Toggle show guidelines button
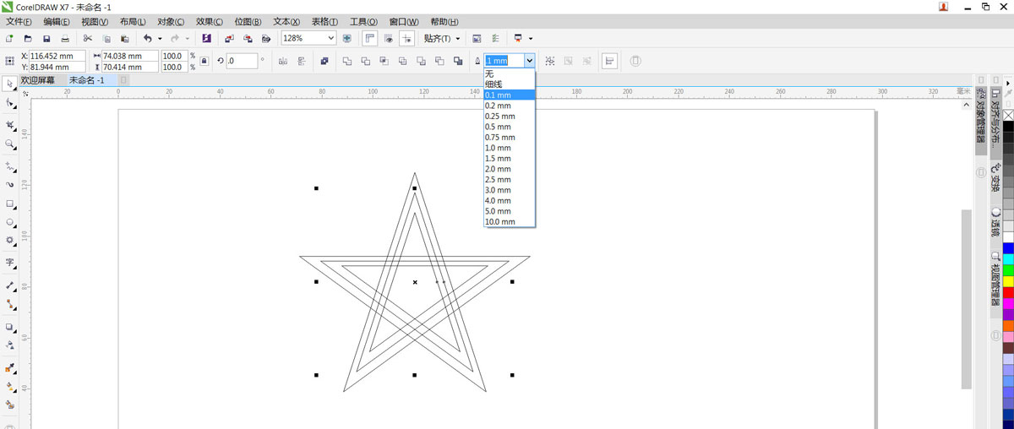1014x429 pixels. tap(406, 39)
